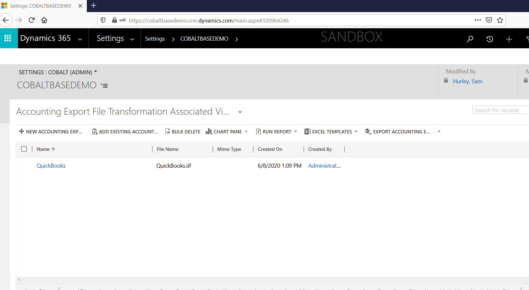Click Excel Templates command

[x=328, y=132]
